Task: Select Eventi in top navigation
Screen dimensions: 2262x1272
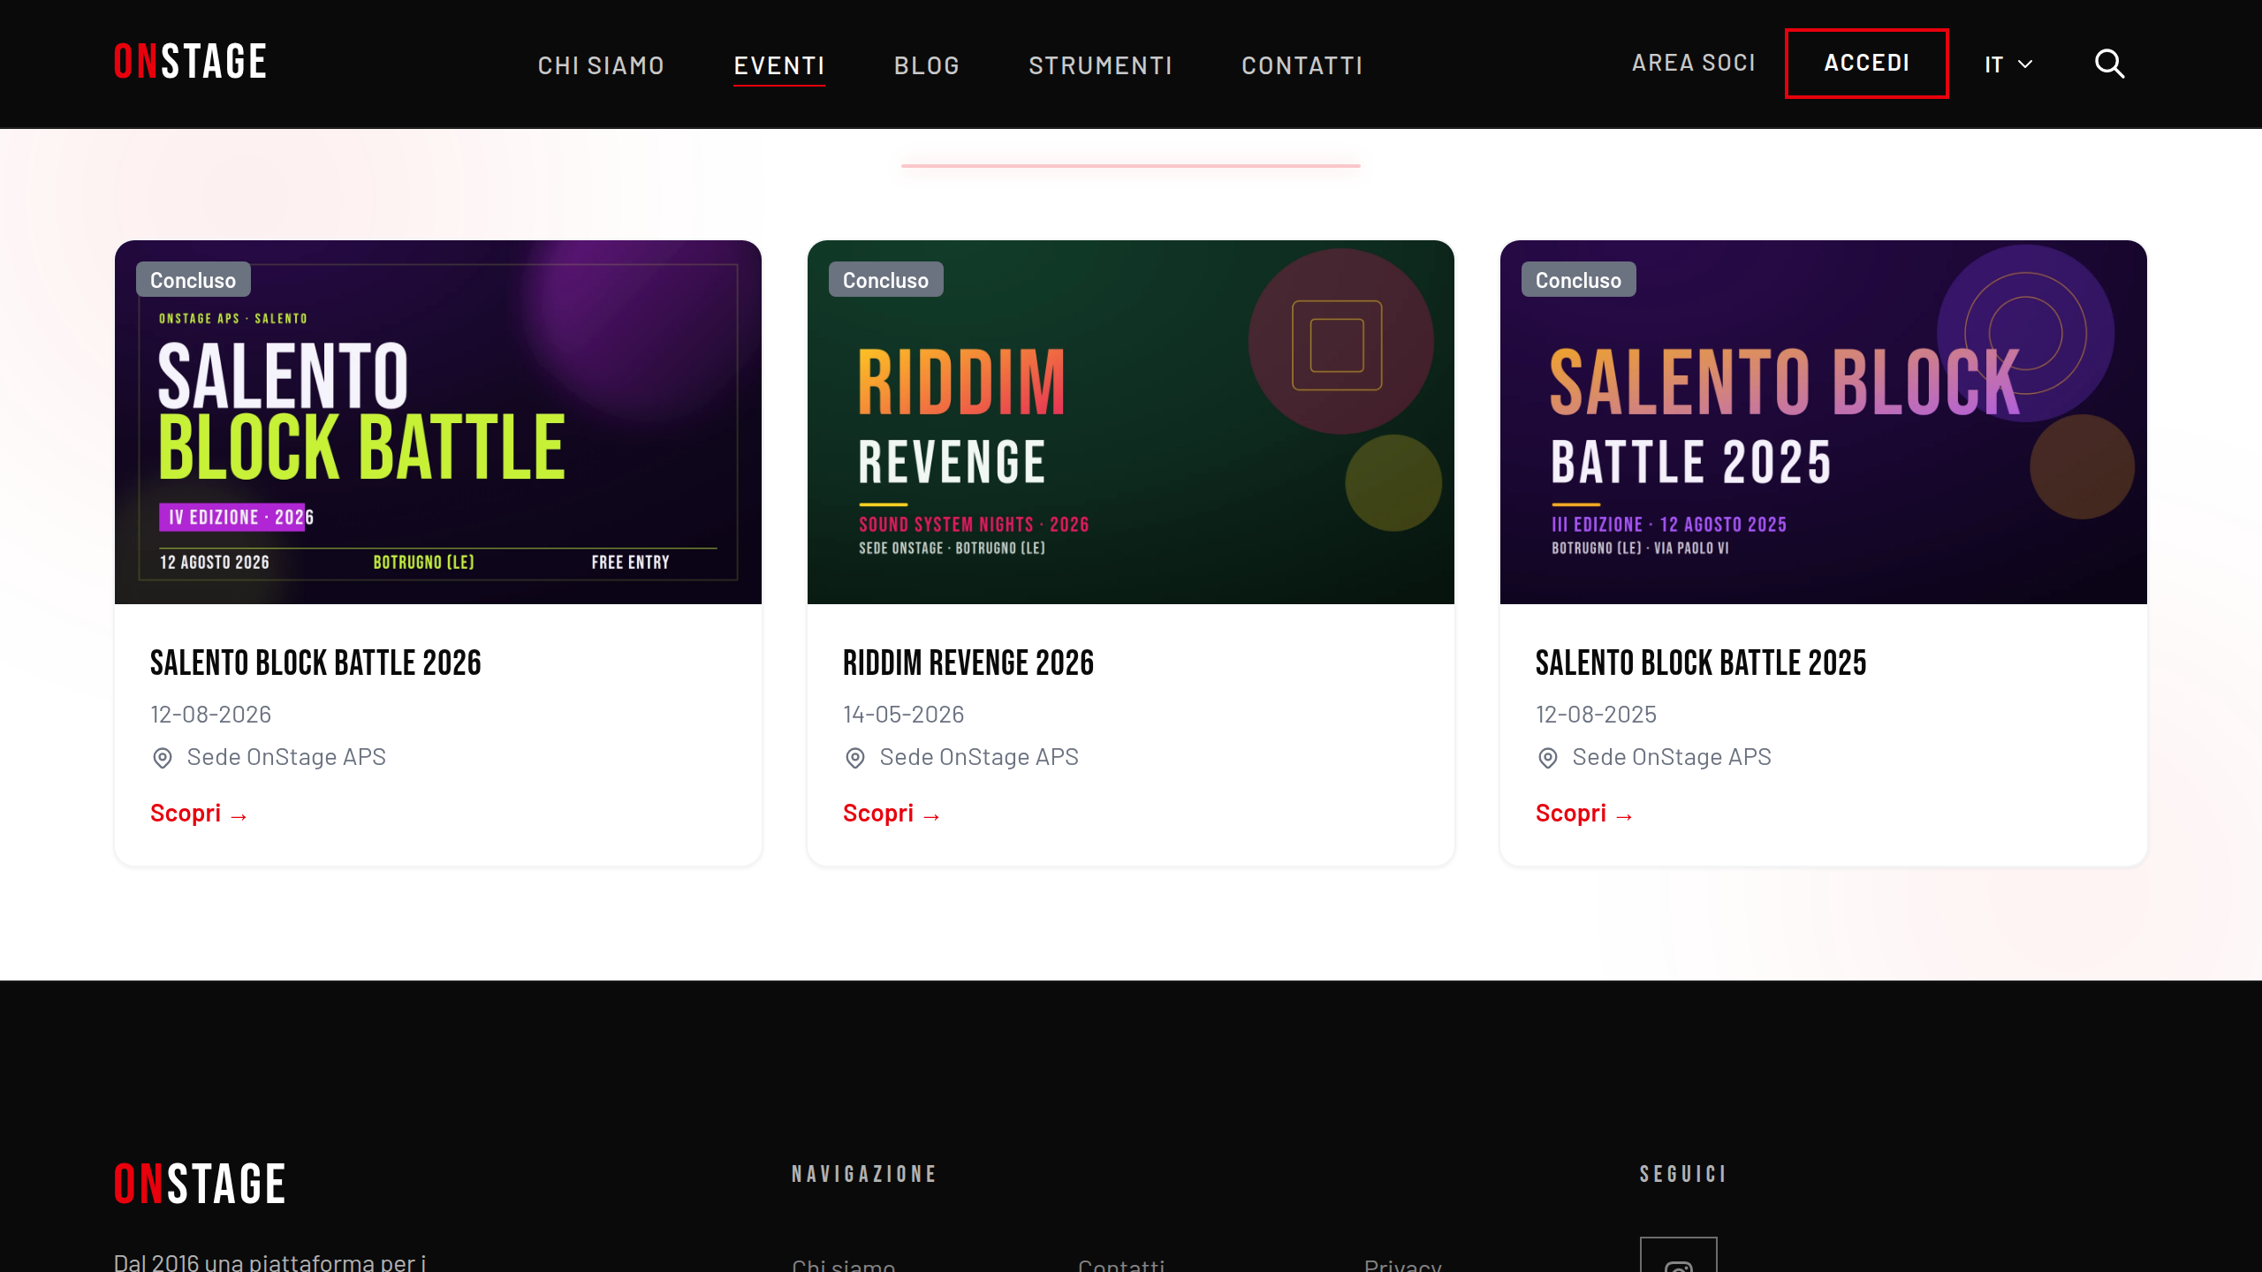Action: point(779,65)
